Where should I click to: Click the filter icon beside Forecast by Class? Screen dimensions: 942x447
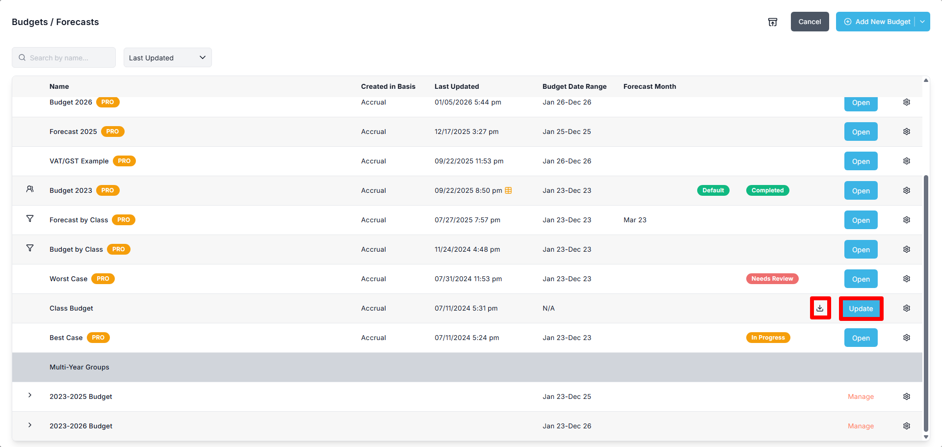(x=30, y=219)
